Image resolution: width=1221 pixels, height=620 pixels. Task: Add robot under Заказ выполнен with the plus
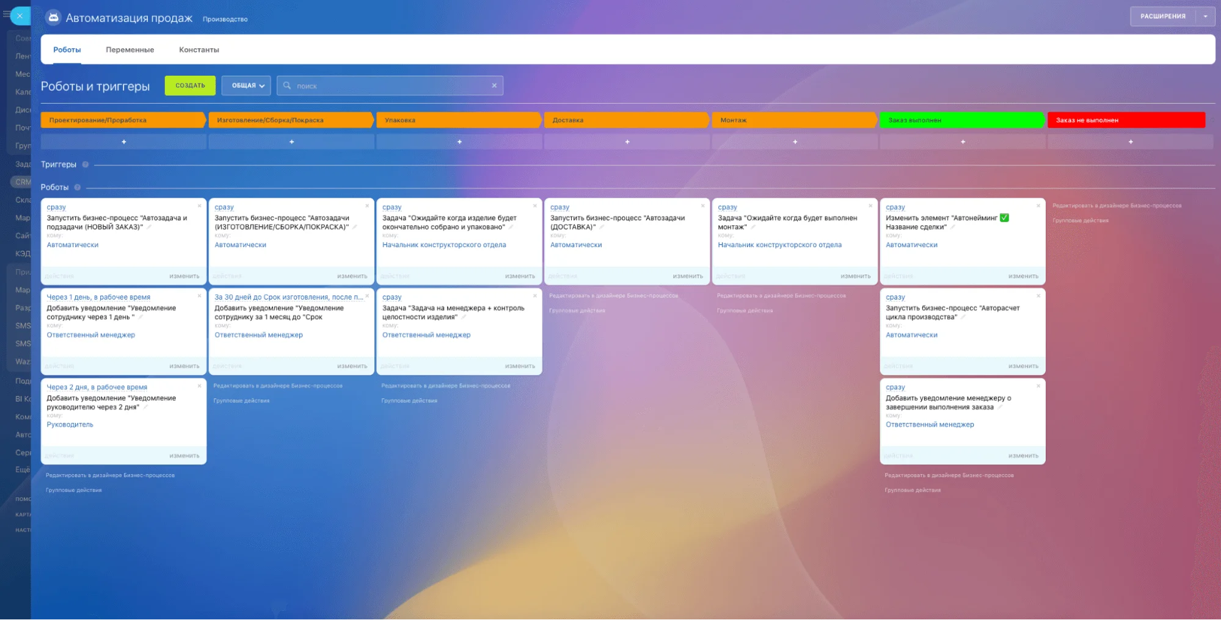coord(963,142)
